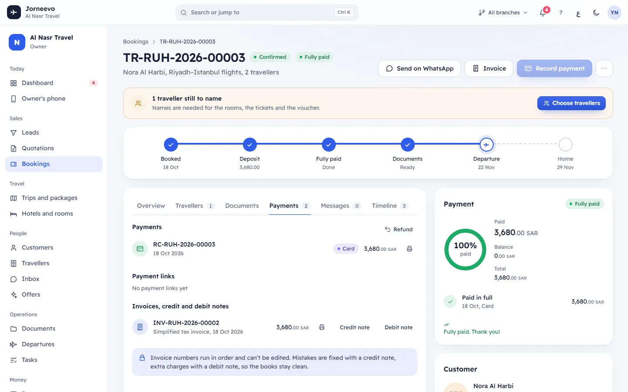Viewport: 628px width, 392px height.
Task: Select the Home step circle
Action: click(565, 145)
